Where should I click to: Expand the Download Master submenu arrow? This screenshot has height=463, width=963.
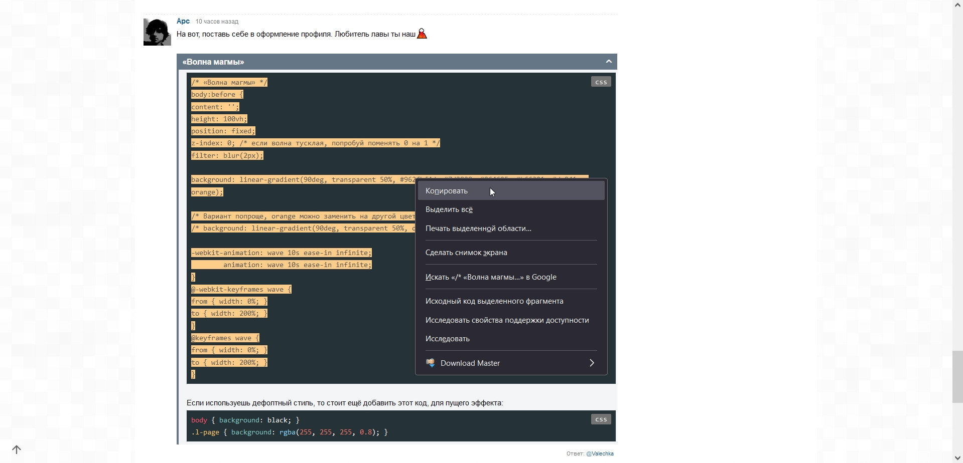592,363
